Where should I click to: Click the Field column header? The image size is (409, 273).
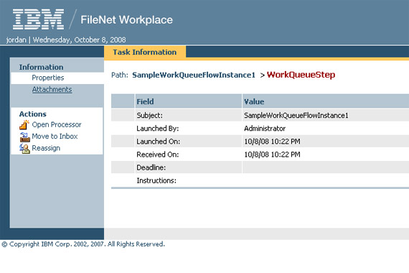coord(145,101)
